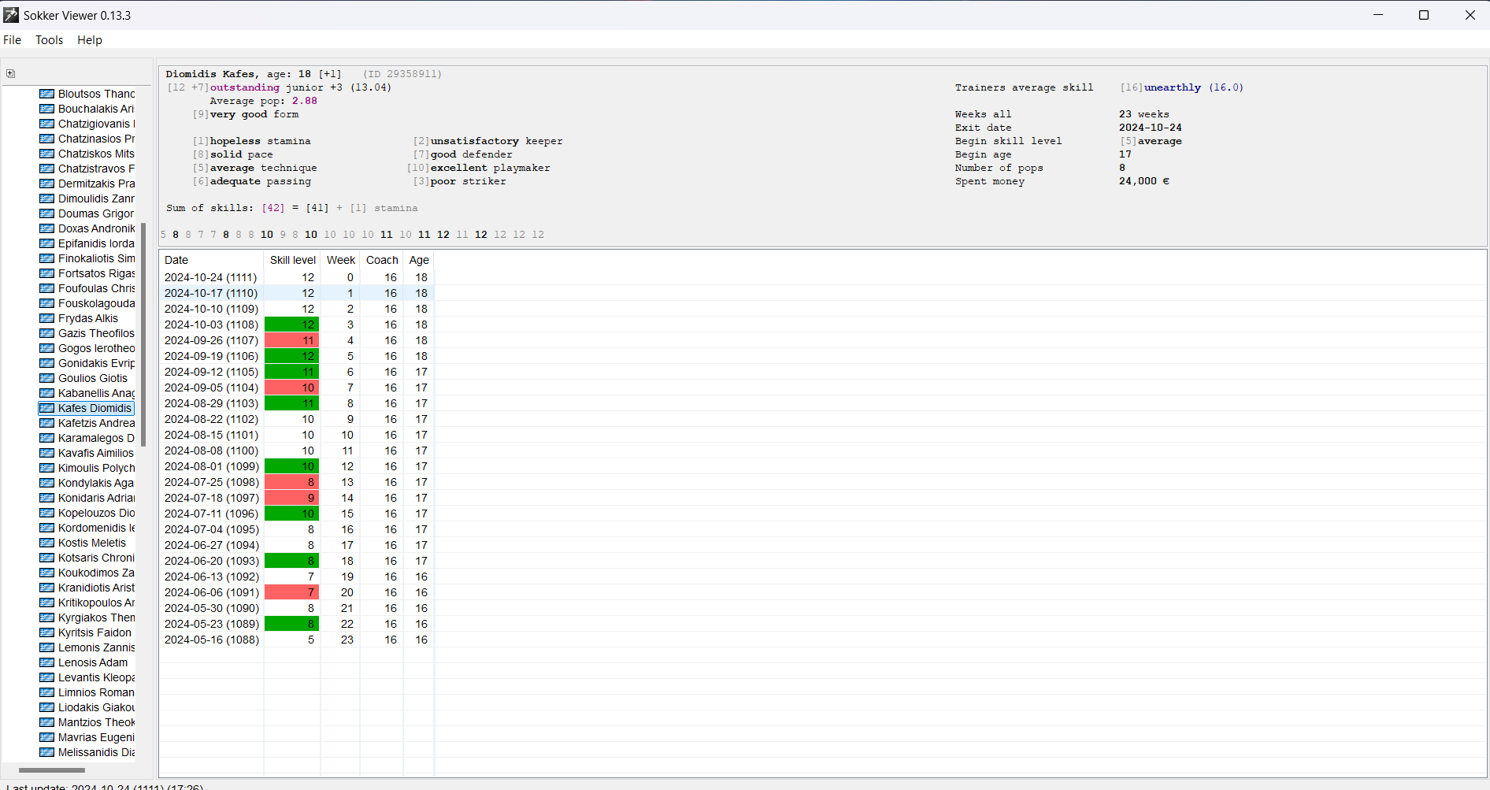Click the flag icon beside Bloutsos Thanc
1490x790 pixels.
(47, 94)
